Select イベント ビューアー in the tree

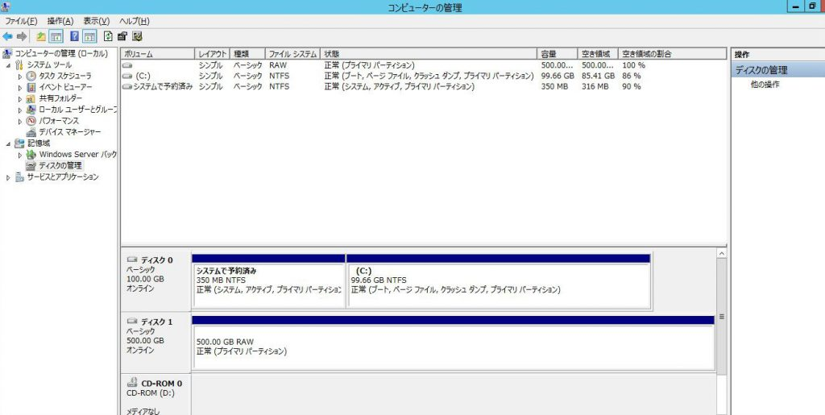coord(65,87)
